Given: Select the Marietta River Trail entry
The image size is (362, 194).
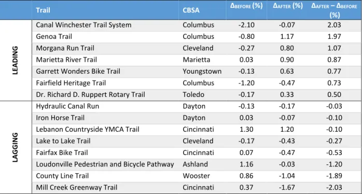Looking at the screenshot, I should [x=66, y=60].
